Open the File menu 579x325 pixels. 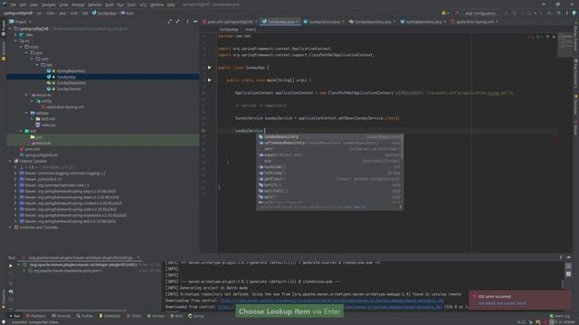click(x=14, y=5)
